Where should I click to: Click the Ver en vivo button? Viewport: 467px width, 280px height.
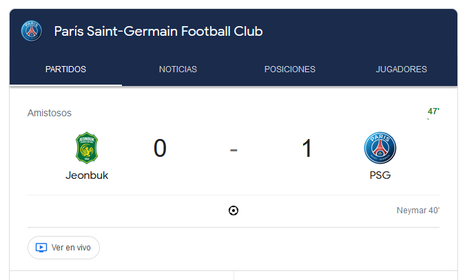pyautogui.click(x=64, y=248)
